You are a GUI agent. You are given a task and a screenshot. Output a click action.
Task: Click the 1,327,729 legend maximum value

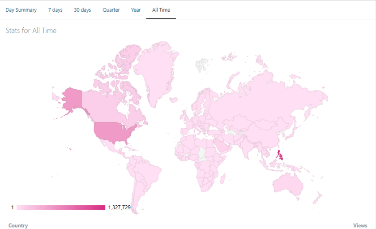(120, 207)
